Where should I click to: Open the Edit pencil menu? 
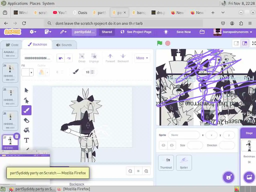[63, 32]
